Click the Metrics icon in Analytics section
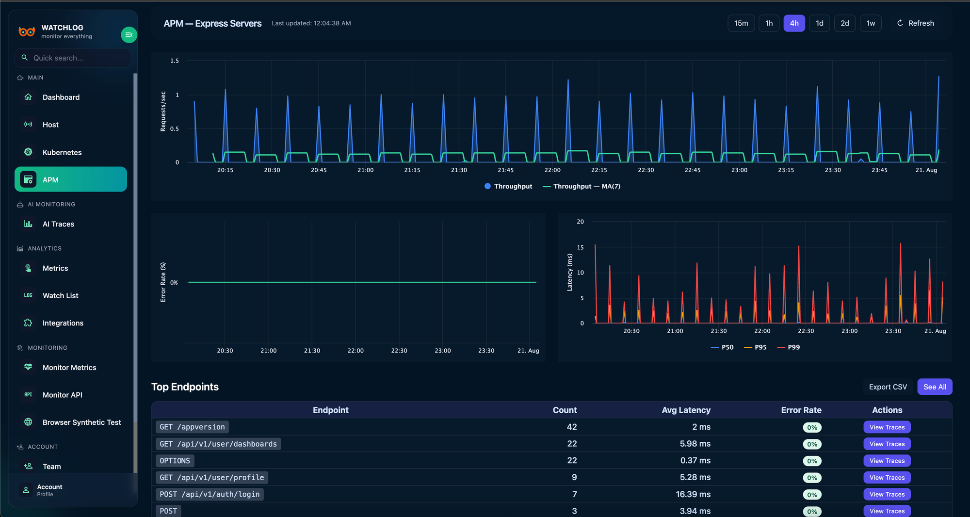970x517 pixels. tap(28, 268)
